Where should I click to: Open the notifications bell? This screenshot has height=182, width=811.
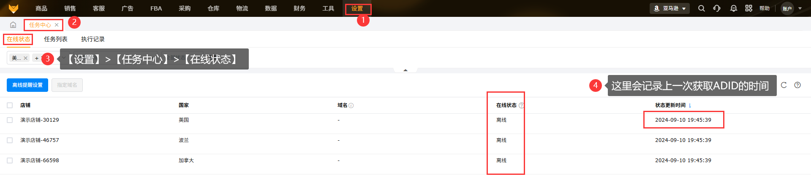coord(734,8)
